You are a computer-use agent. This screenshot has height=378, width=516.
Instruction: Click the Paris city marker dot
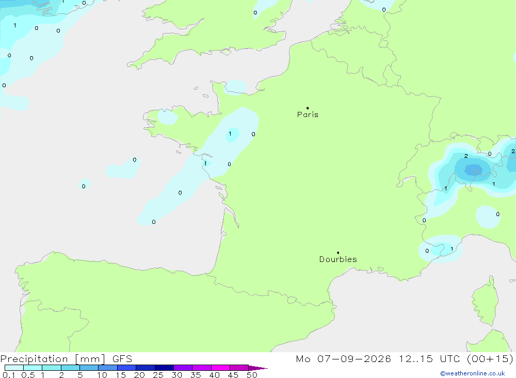point(308,108)
